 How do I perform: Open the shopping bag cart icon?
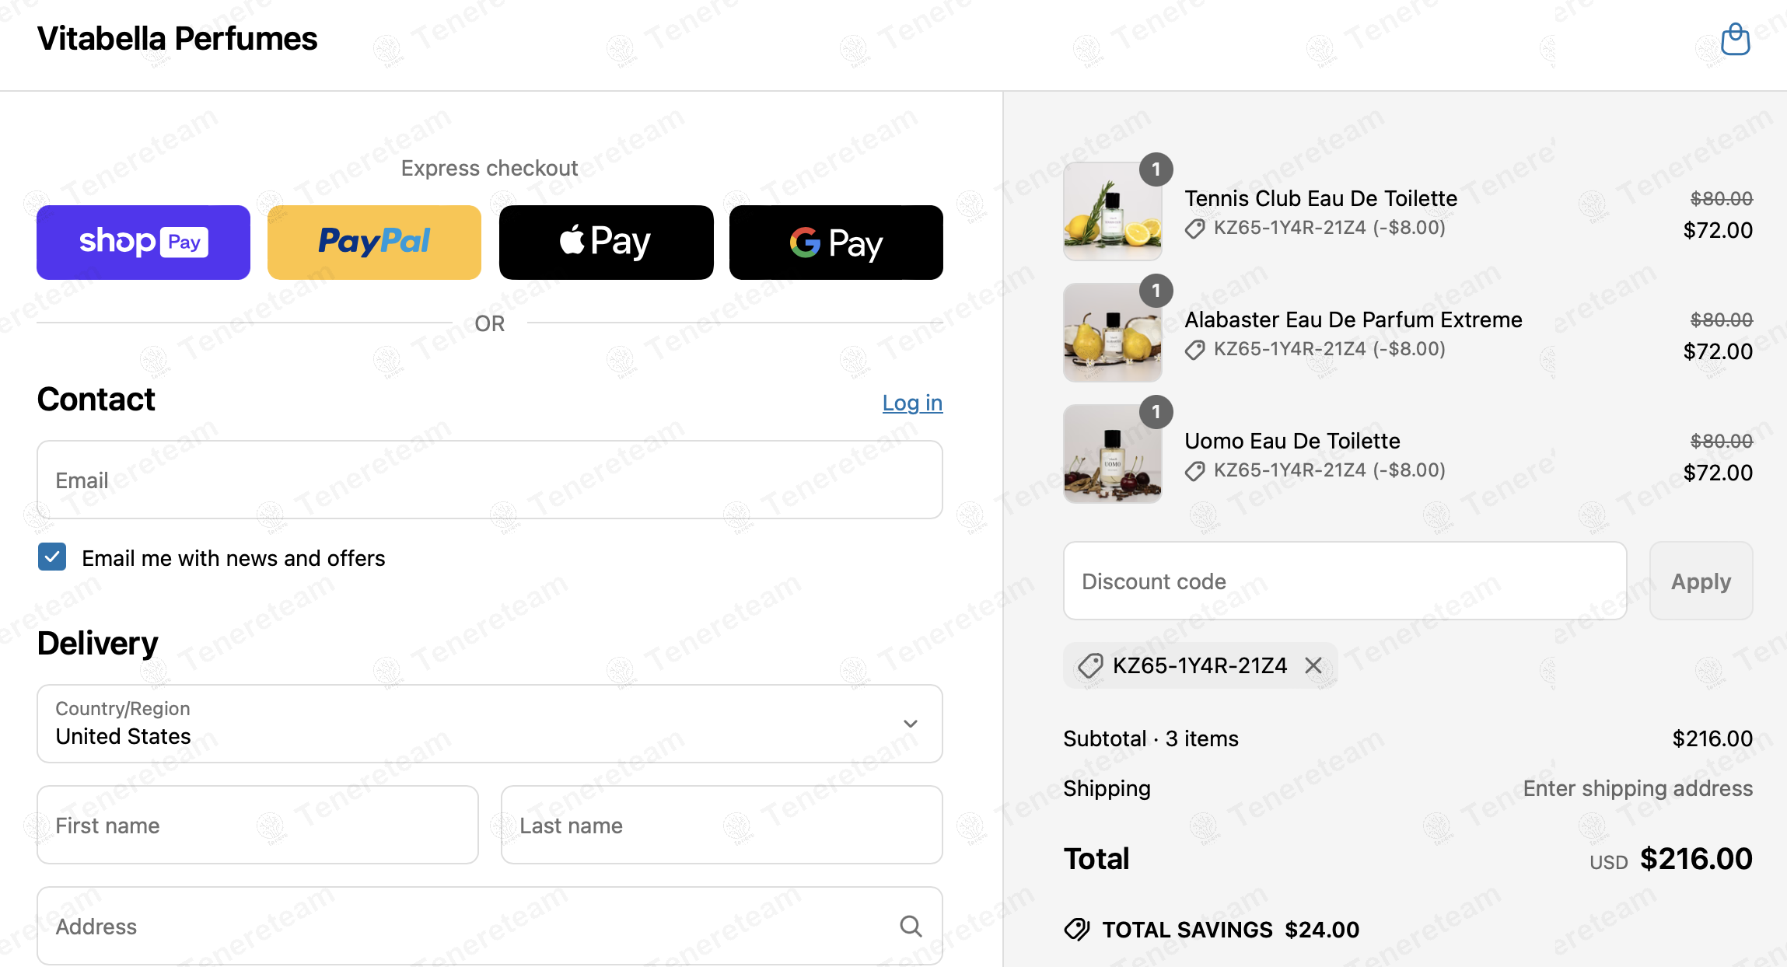(1735, 39)
